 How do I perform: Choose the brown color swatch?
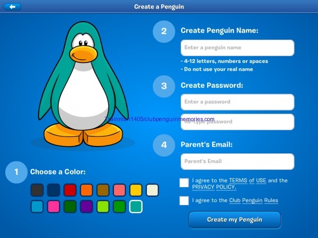[x=103, y=190]
